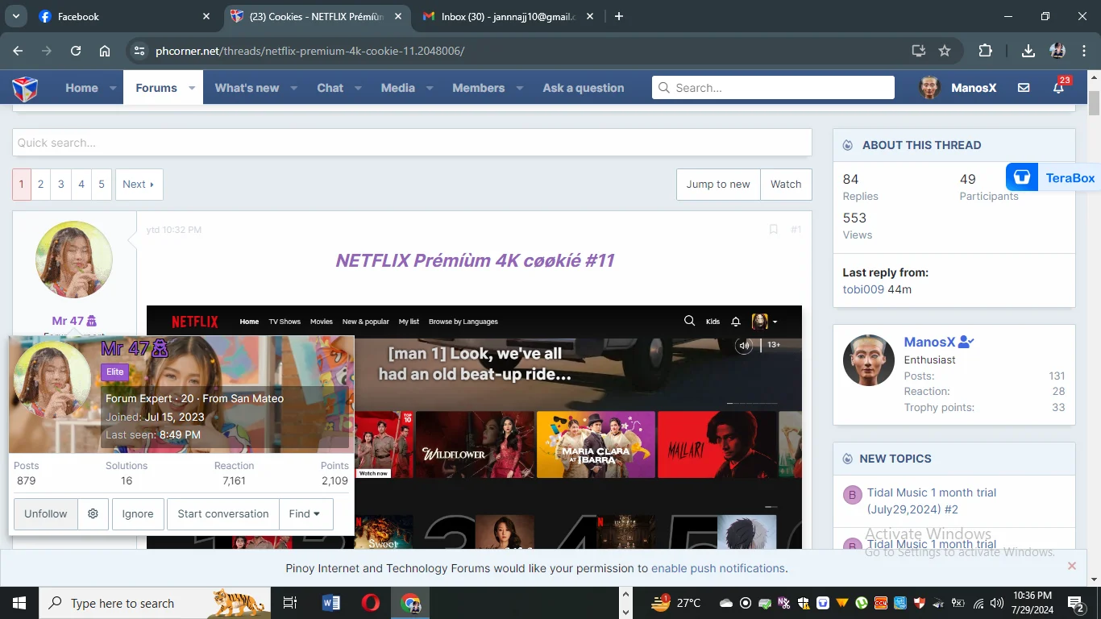Viewport: 1101px width, 619px height.
Task: Go to page 2 of the thread
Action: 40,184
